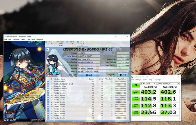
Task: Click the write result 37.03
Action: point(170,113)
